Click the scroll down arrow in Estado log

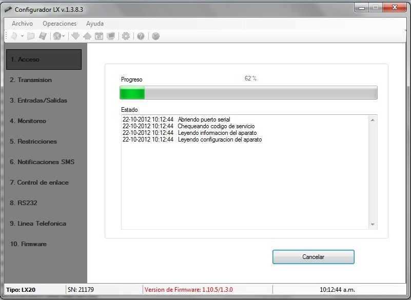373,224
